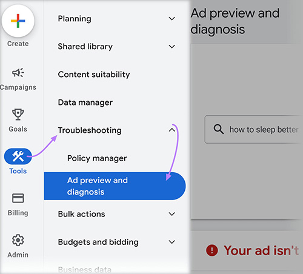Open Campaigns via the megaphone icon
This screenshot has height=274, width=303.
[x=18, y=73]
